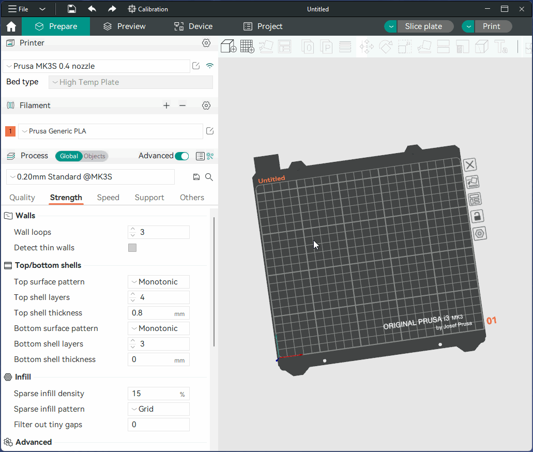Click the Slice plate button
The image size is (533, 452).
[425, 26]
